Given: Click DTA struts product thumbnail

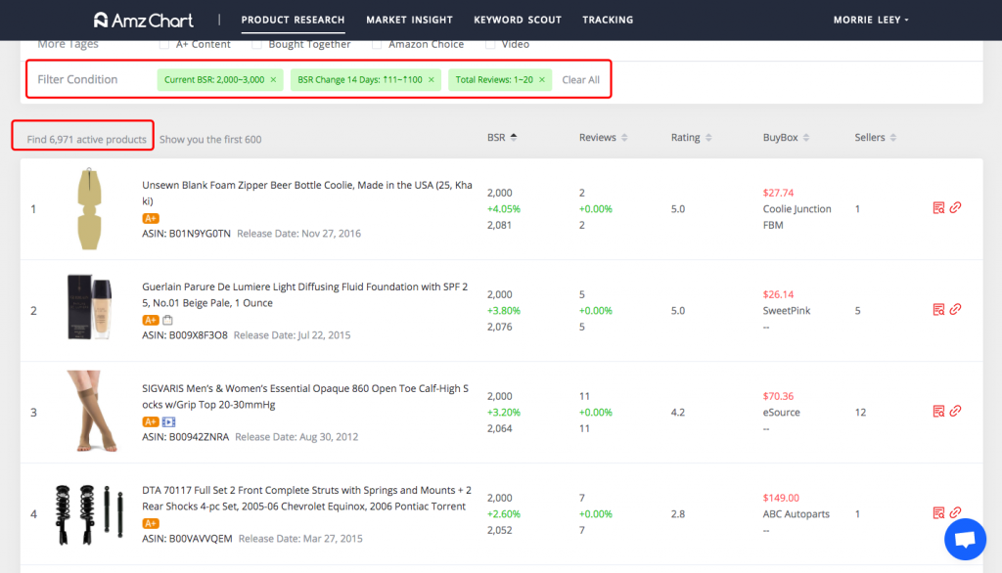Looking at the screenshot, I should click(x=89, y=513).
